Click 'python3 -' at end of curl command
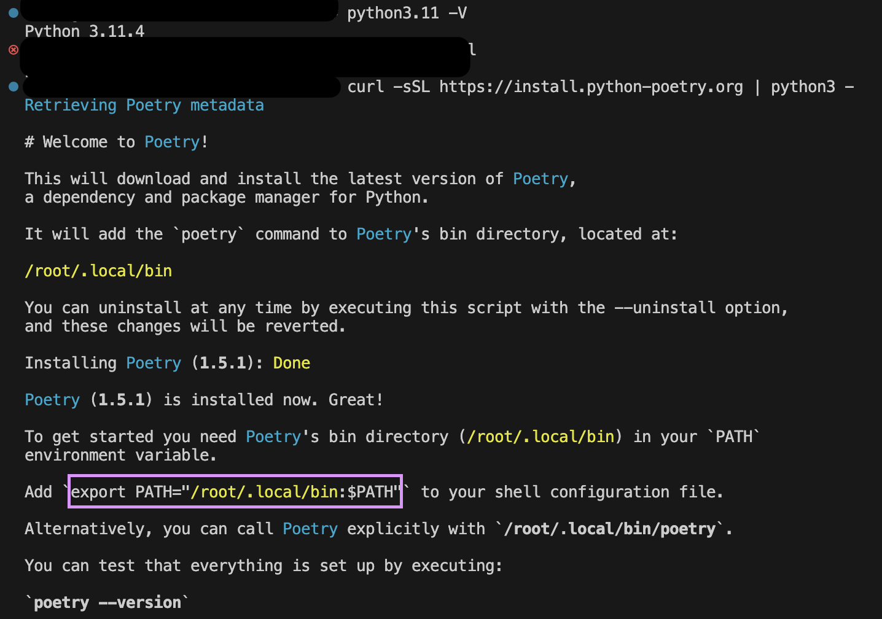 coord(813,87)
